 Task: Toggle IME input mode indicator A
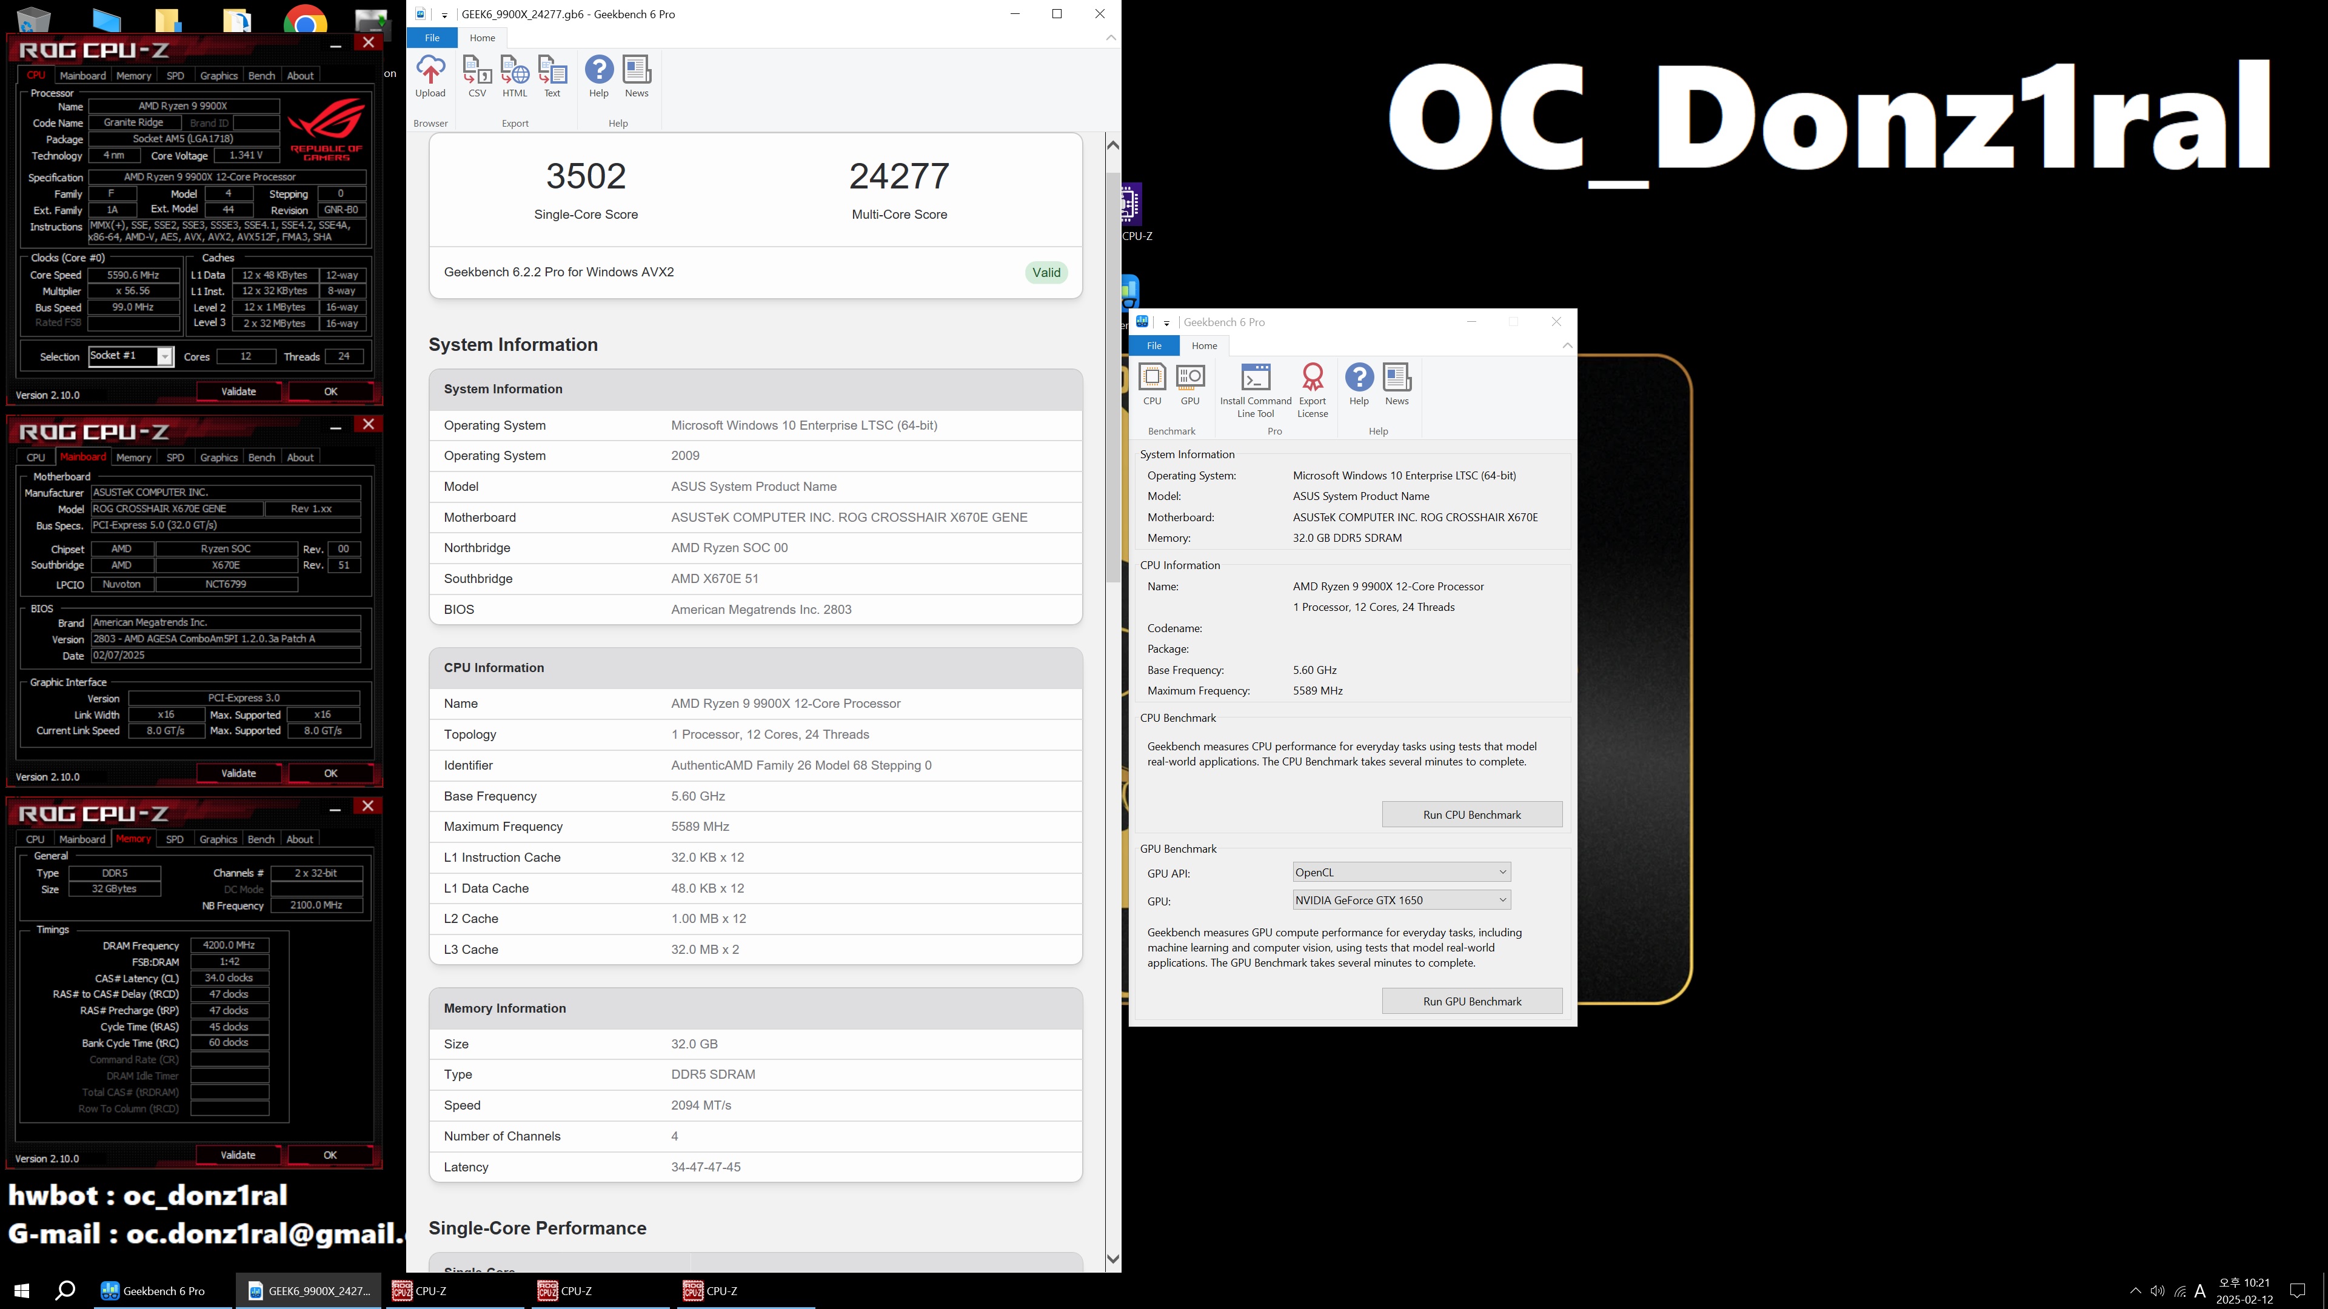pyautogui.click(x=2201, y=1291)
